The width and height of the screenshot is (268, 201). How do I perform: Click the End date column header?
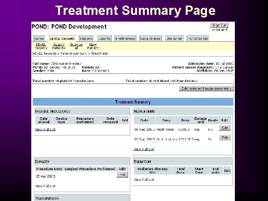coord(216,170)
